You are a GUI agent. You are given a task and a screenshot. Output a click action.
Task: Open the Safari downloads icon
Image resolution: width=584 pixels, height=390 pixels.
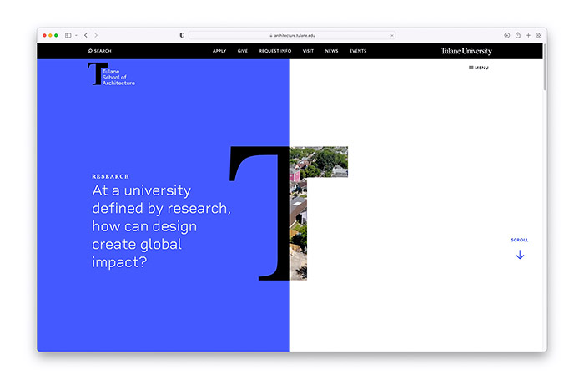[506, 35]
